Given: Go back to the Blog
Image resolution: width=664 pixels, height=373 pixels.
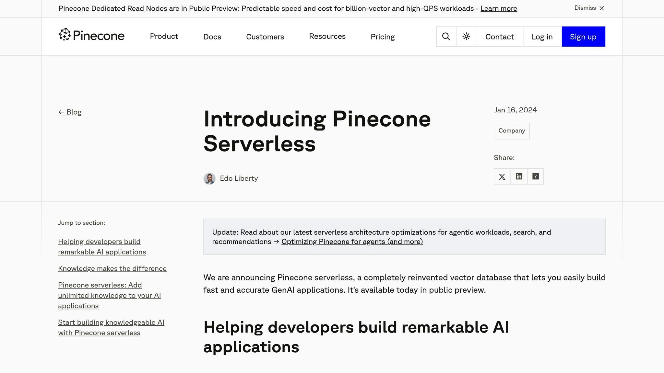Looking at the screenshot, I should coord(70,112).
